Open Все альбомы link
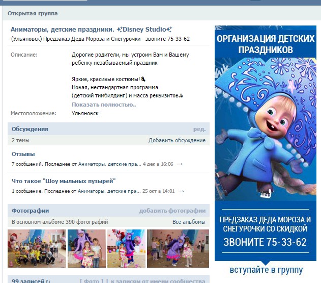 [189, 222]
